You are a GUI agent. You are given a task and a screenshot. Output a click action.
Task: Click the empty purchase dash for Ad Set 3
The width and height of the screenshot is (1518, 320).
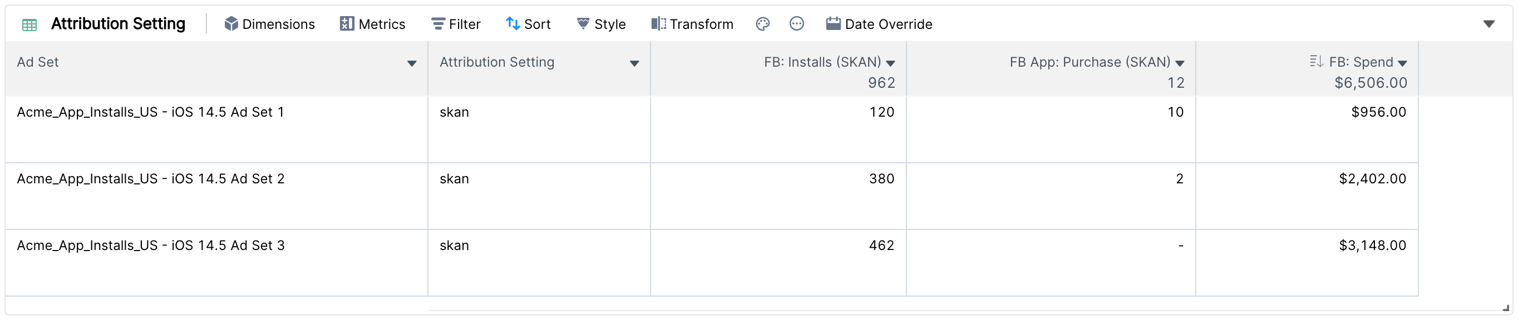tap(1181, 246)
